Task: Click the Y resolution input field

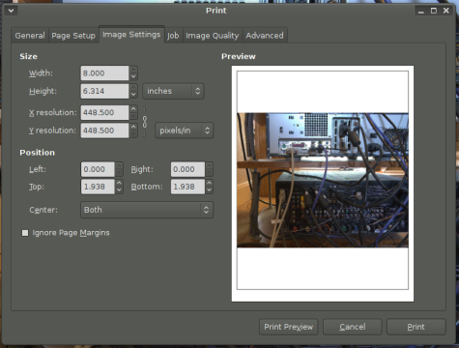Action: click(104, 130)
